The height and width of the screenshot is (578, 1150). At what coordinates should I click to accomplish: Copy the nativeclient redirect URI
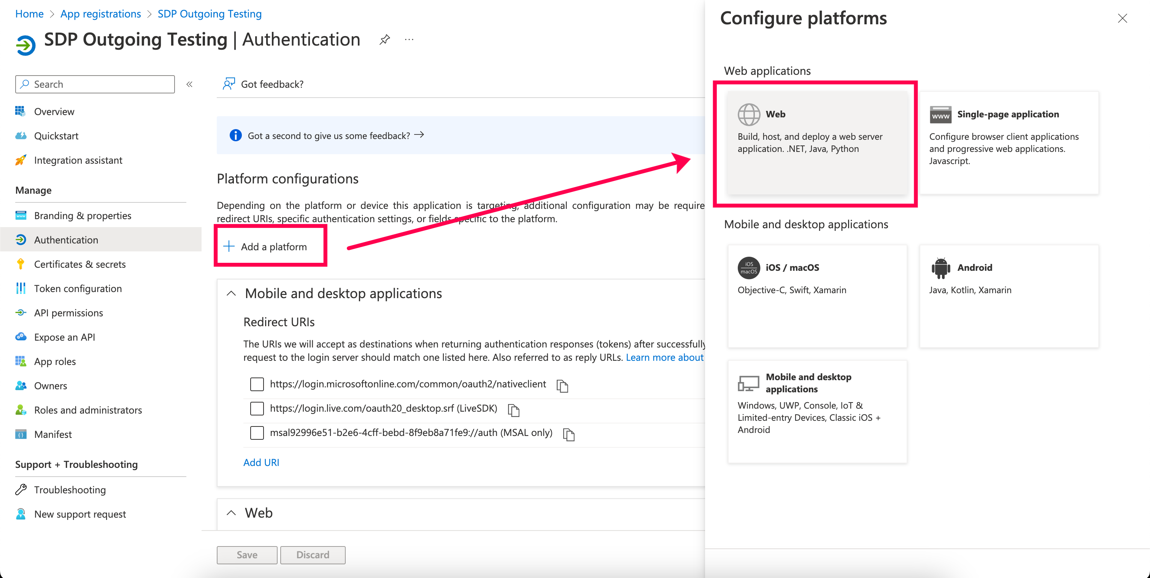point(562,385)
